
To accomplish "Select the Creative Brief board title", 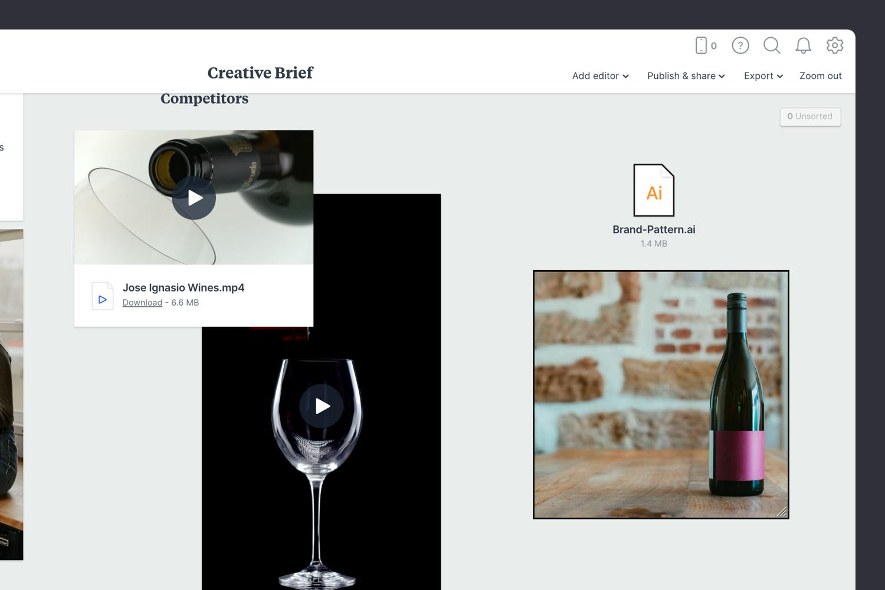I will click(x=260, y=73).
